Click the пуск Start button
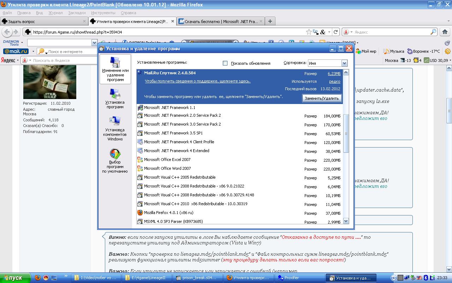This screenshot has width=452, height=283. click(x=16, y=278)
